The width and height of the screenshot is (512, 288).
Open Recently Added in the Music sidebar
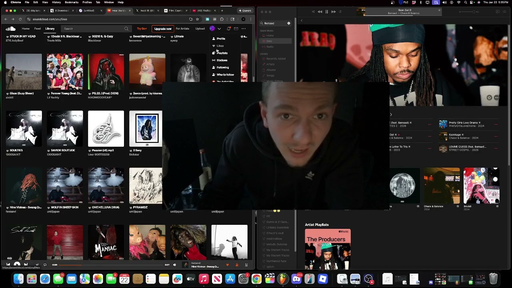[276, 59]
